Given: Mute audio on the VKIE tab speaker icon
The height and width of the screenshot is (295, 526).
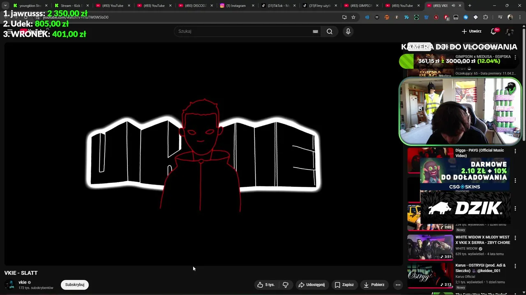Looking at the screenshot, I should (453, 6).
